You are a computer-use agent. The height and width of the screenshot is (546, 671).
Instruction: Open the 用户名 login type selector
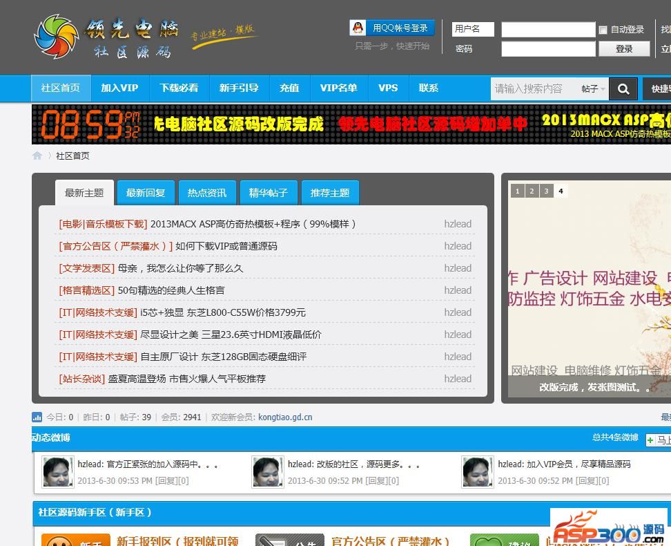473,29
